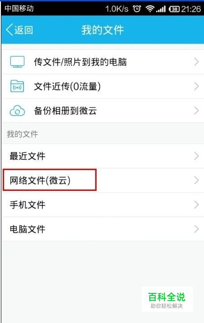Expand chevron beside 备份相册到微云

(x=196, y=111)
